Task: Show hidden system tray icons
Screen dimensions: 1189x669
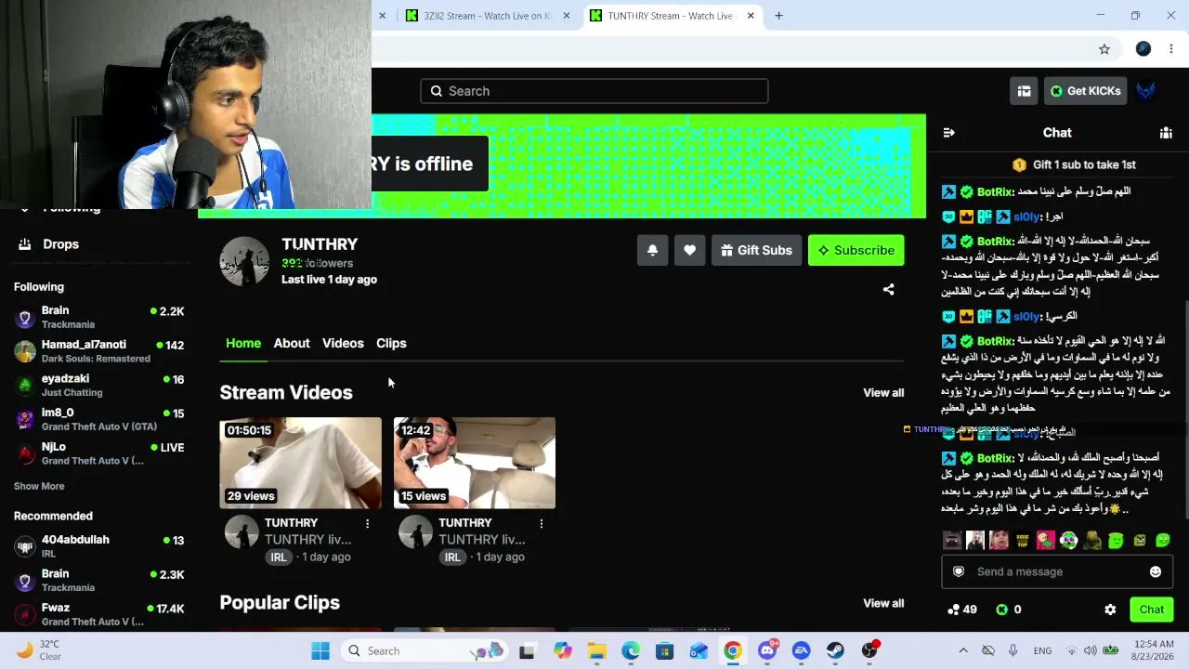Action: tap(963, 650)
